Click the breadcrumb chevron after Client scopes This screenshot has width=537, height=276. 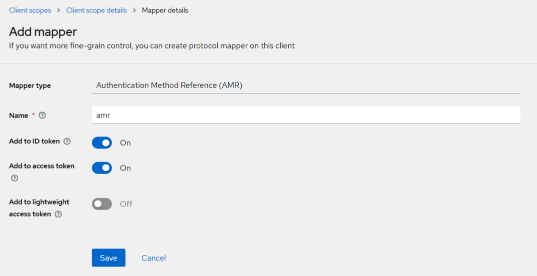coord(58,10)
